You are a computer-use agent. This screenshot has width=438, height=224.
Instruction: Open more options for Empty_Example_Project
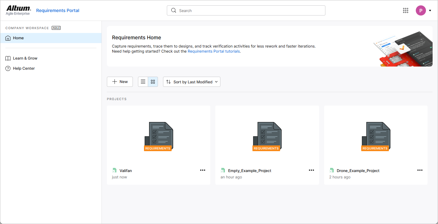(x=311, y=170)
